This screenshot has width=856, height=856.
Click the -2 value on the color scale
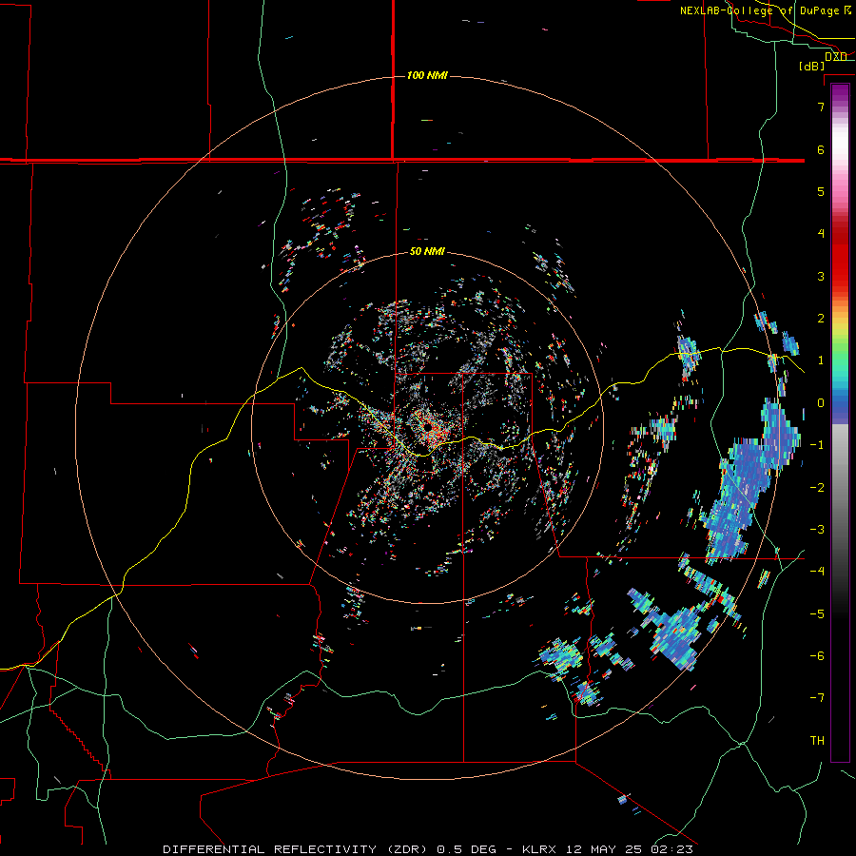[x=817, y=488]
